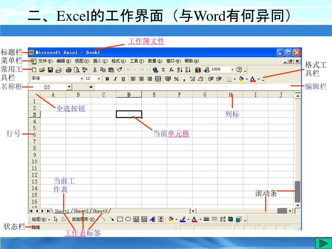Screen dimensions: 332x249
Task: Open a file with the Open folder icon
Action: tap(42, 70)
